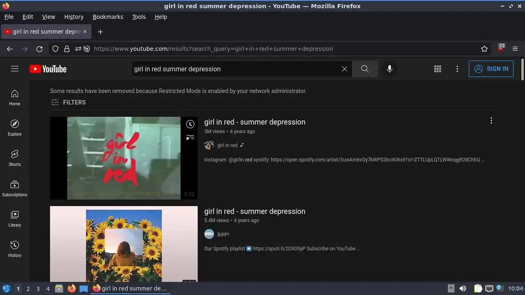Screen dimensions: 525x295
Task: Open the Tools menu
Action: click(139, 17)
